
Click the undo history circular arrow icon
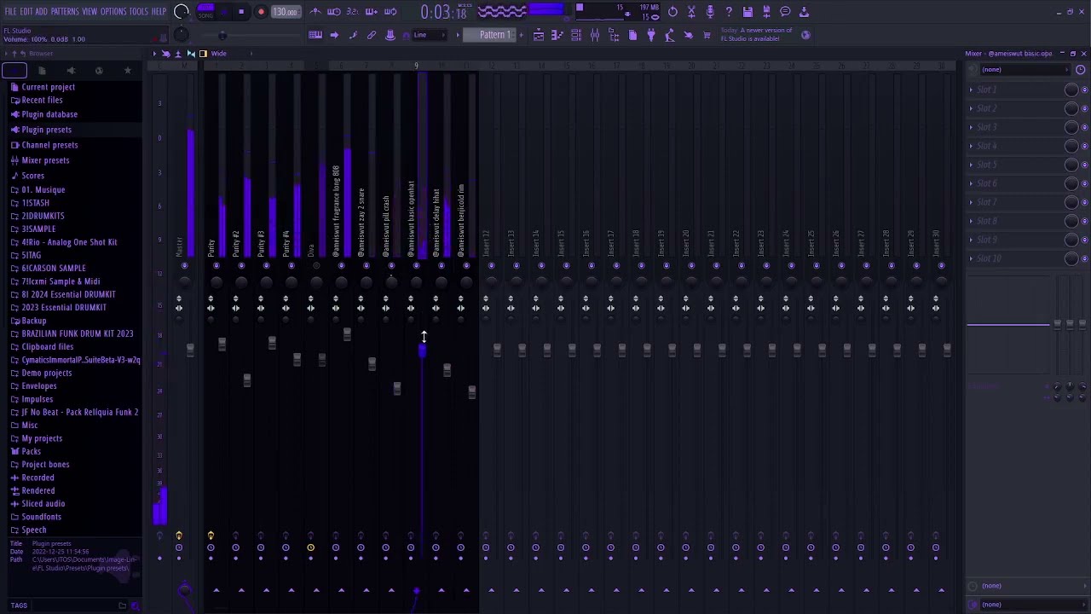click(672, 12)
